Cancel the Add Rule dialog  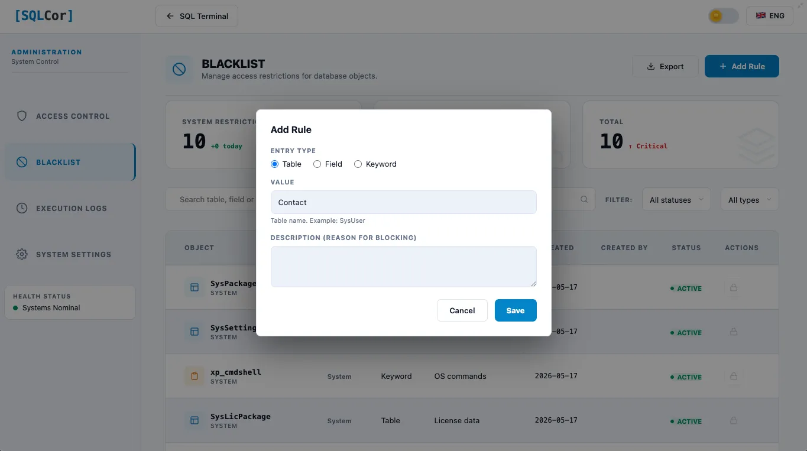click(462, 310)
